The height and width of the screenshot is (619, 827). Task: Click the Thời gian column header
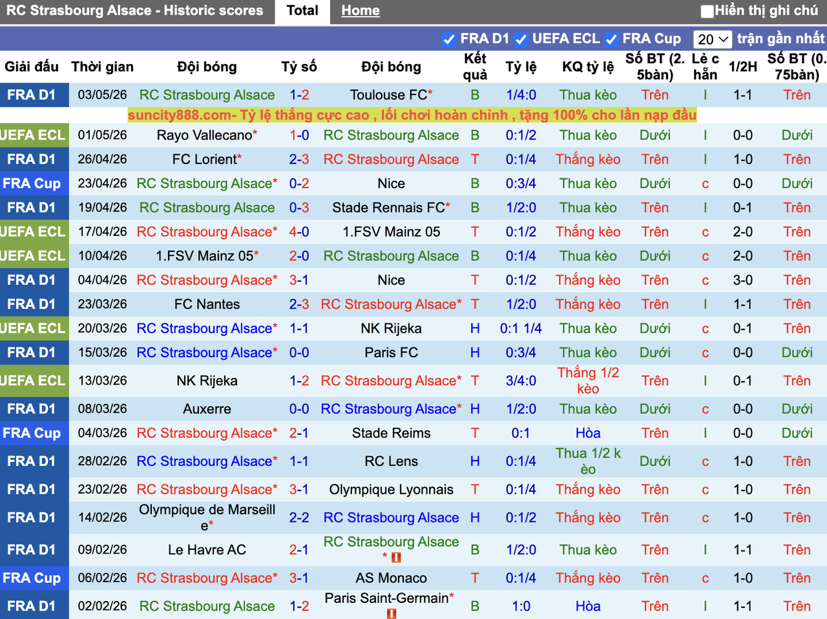pos(102,67)
